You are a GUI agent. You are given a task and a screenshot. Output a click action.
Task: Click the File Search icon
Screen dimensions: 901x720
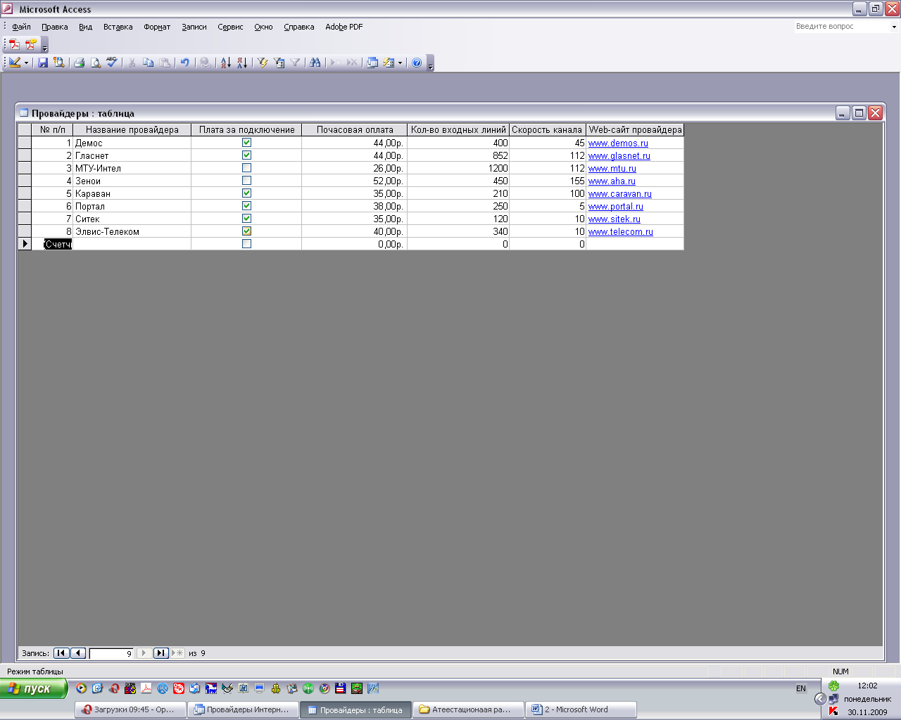58,63
